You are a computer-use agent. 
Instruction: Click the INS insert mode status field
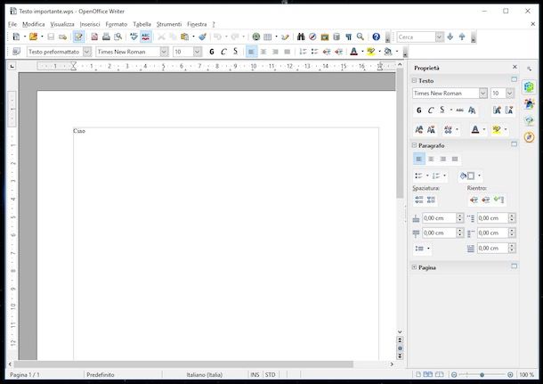click(255, 374)
